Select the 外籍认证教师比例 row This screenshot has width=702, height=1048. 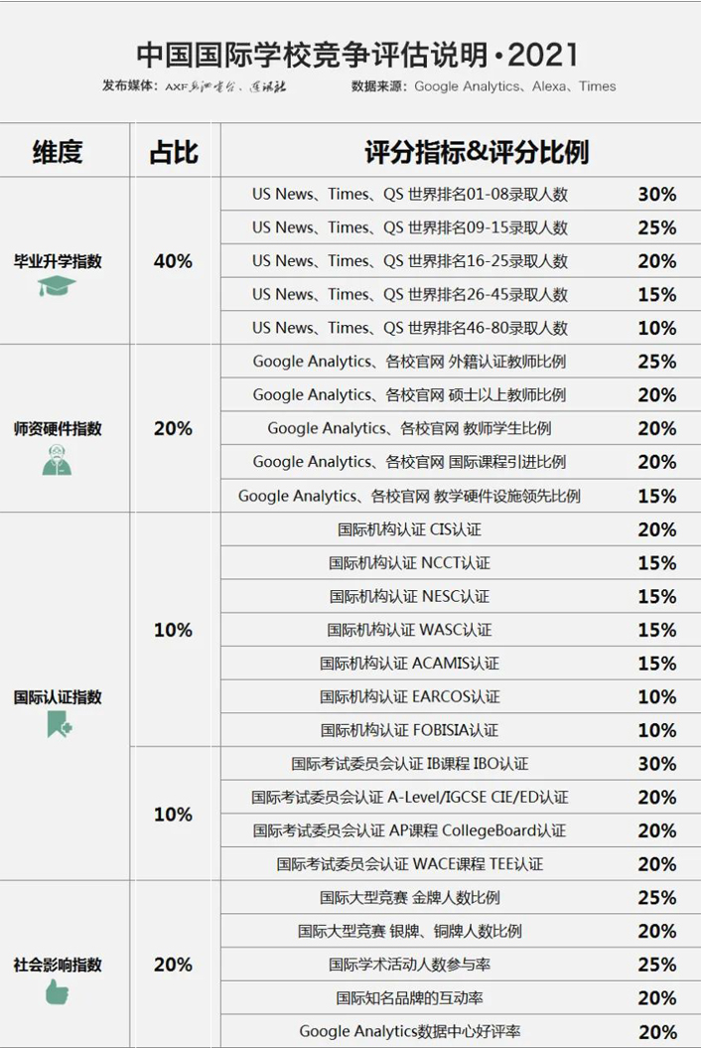[409, 362]
